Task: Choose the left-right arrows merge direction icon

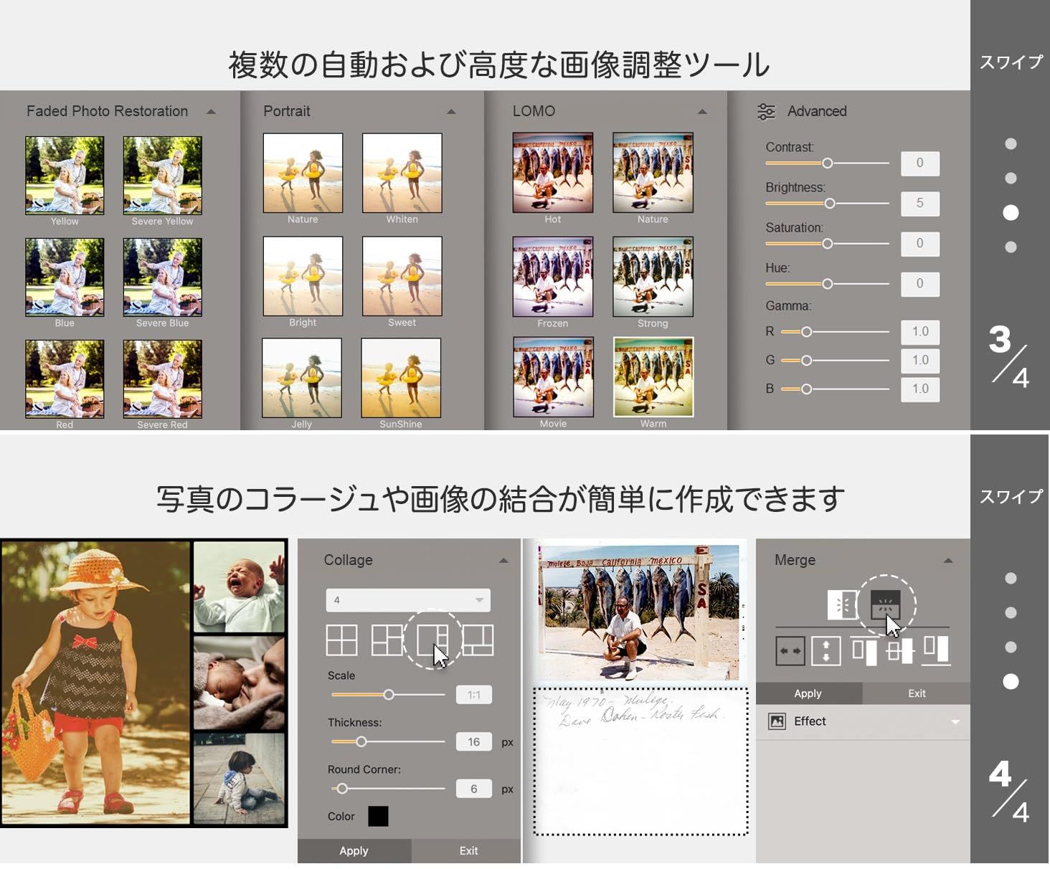Action: 790,651
